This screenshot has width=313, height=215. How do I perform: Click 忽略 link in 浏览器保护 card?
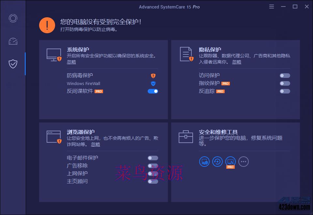coord(96,144)
